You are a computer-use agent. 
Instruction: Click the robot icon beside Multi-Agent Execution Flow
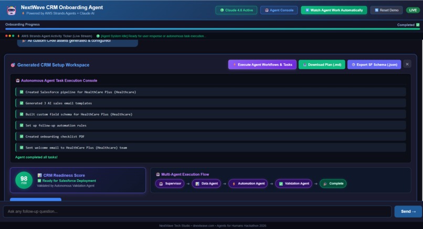158,175
